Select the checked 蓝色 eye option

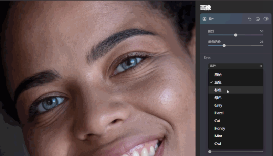point(218,82)
